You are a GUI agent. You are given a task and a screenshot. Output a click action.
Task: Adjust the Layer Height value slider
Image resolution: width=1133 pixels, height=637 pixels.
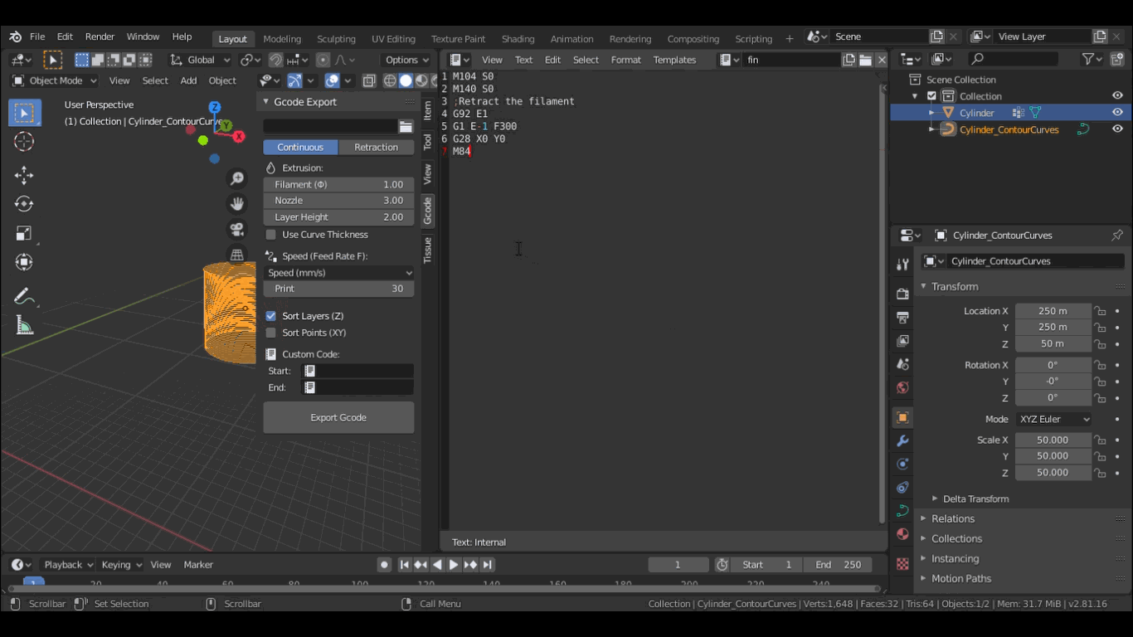pyautogui.click(x=338, y=217)
